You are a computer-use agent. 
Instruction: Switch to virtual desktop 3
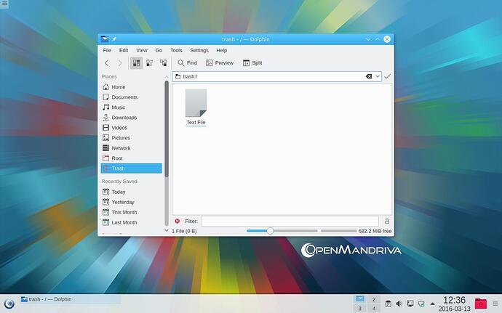coord(360,309)
